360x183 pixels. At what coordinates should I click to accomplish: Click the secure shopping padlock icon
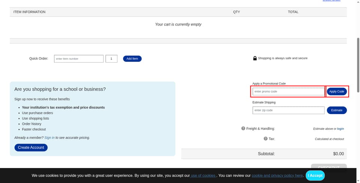[x=255, y=58]
